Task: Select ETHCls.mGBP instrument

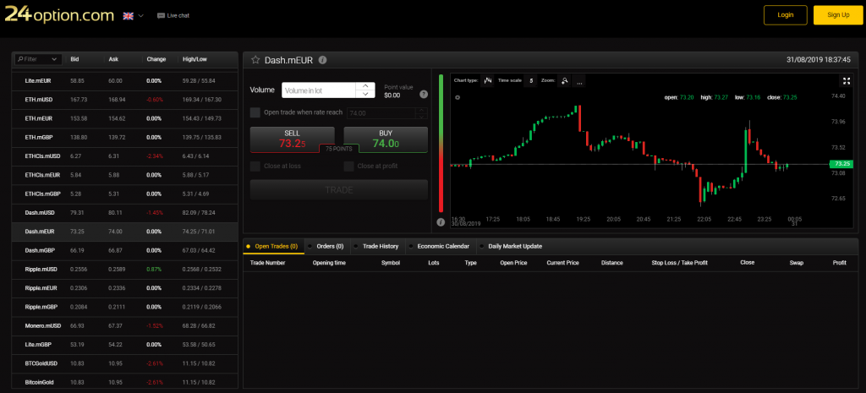Action: 125,194
